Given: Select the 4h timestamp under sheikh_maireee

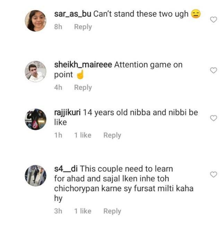Looking at the screenshot, I should coord(58,87).
